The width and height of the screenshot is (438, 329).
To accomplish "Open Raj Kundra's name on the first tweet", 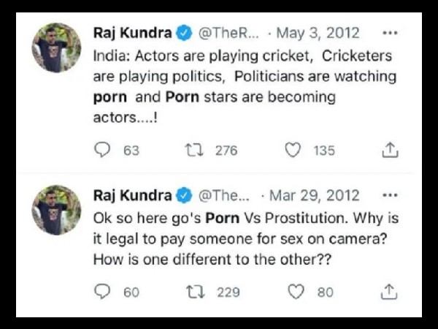I will click(x=134, y=34).
